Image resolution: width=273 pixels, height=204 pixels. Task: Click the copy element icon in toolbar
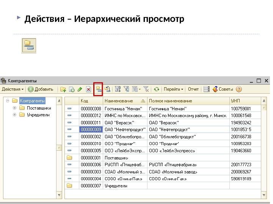pos(72,89)
